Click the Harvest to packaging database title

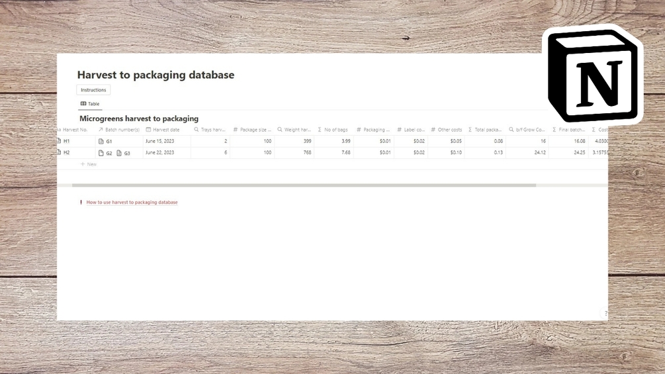(155, 75)
